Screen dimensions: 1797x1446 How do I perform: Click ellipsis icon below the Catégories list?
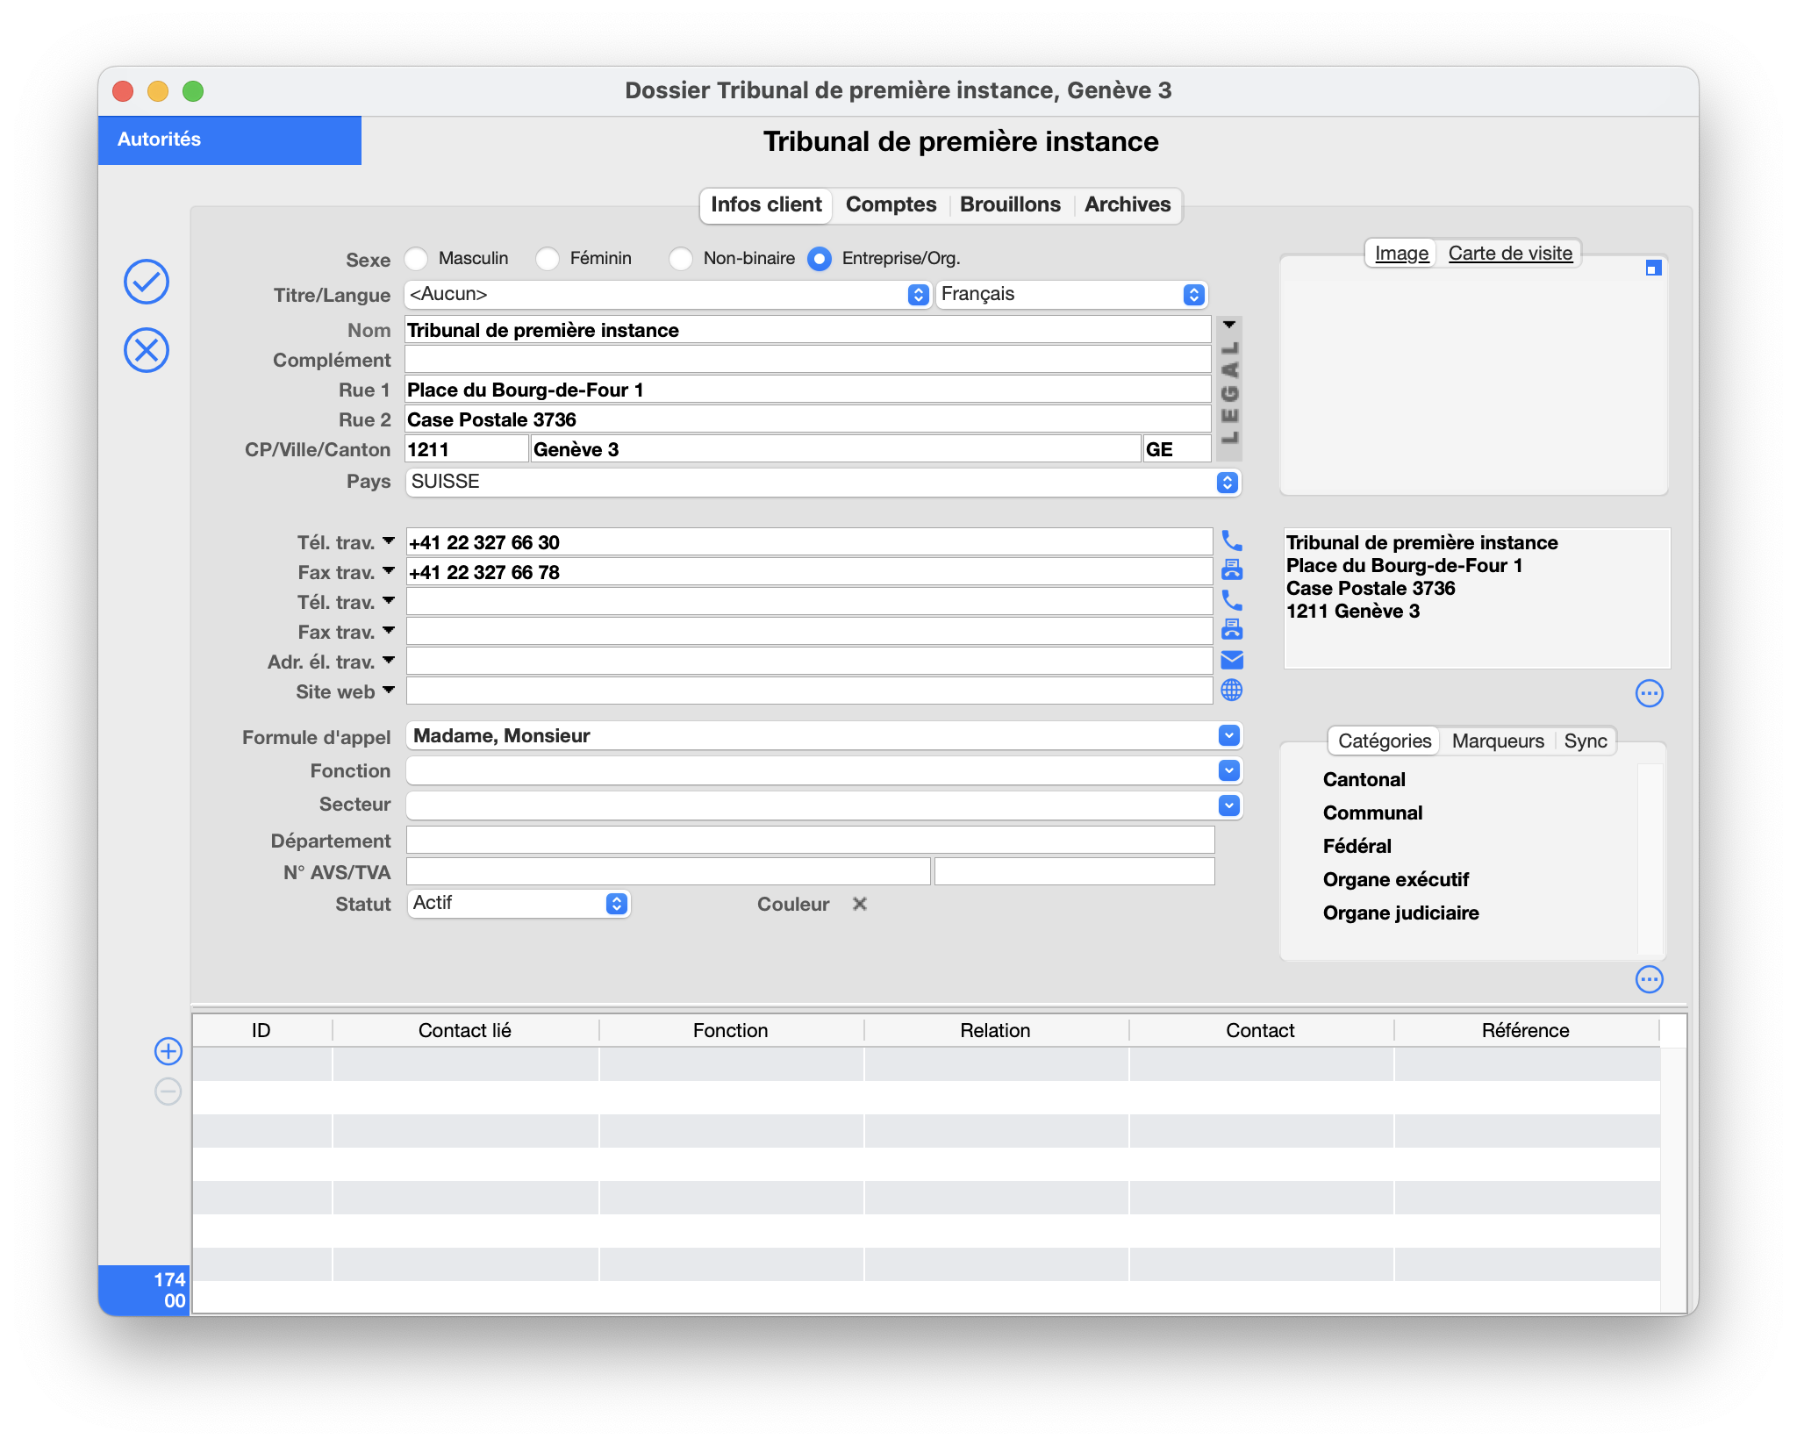pos(1650,979)
